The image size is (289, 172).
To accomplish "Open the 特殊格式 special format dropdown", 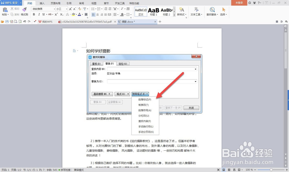I will click(x=140, y=94).
